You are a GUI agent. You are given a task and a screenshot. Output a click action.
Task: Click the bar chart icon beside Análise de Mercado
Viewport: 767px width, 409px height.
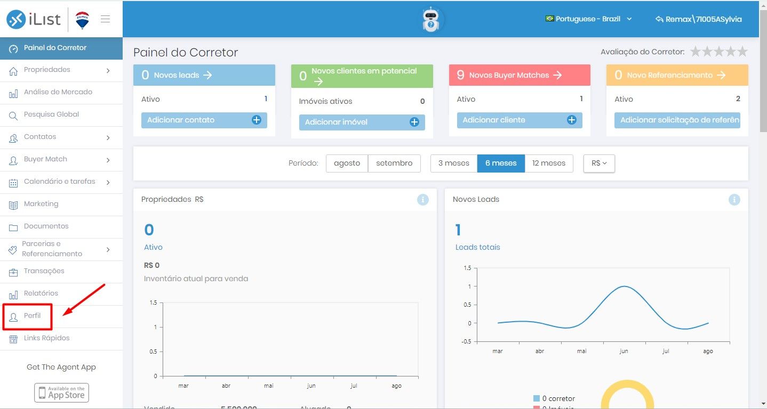(13, 93)
